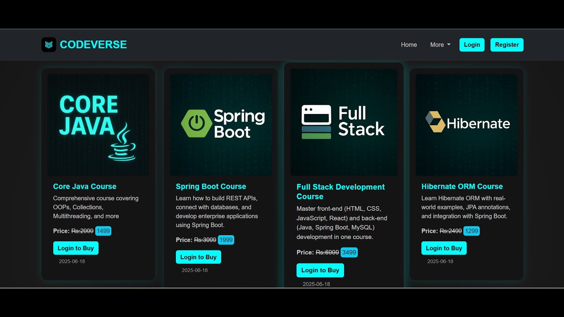
Task: Click the Core Java description about OOPs, Collections
Action: [x=96, y=207]
